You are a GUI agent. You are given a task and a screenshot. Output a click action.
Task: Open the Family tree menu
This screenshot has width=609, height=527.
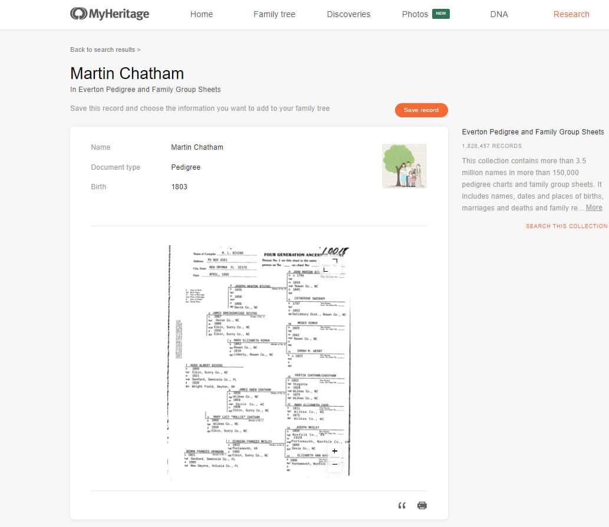[274, 14]
